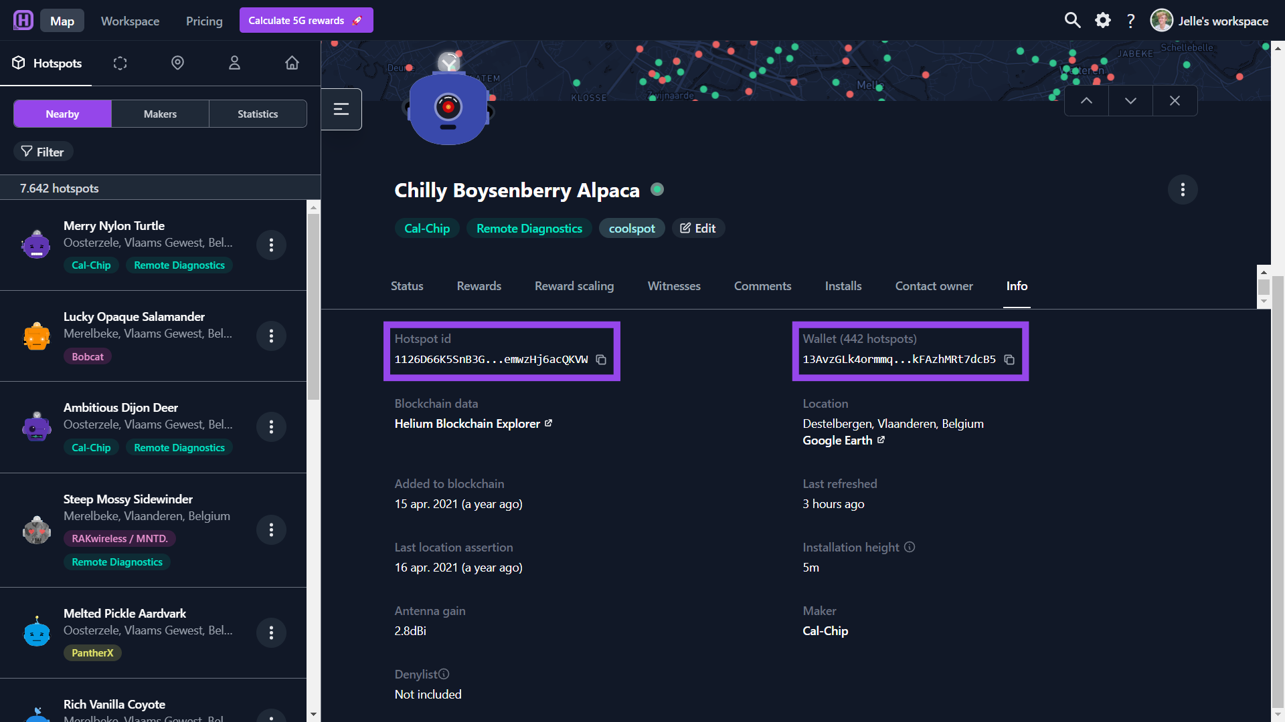
Task: Open the Comments tab
Action: click(762, 286)
